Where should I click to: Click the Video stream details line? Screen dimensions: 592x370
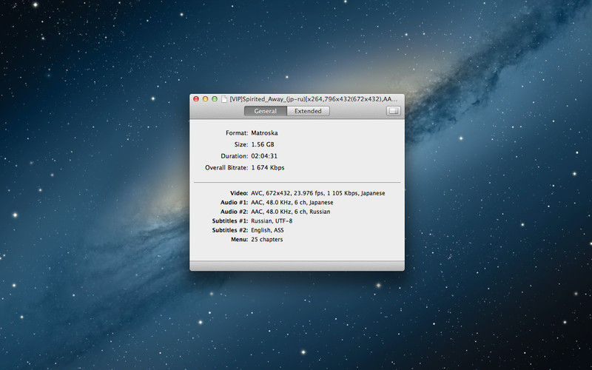[x=317, y=193]
